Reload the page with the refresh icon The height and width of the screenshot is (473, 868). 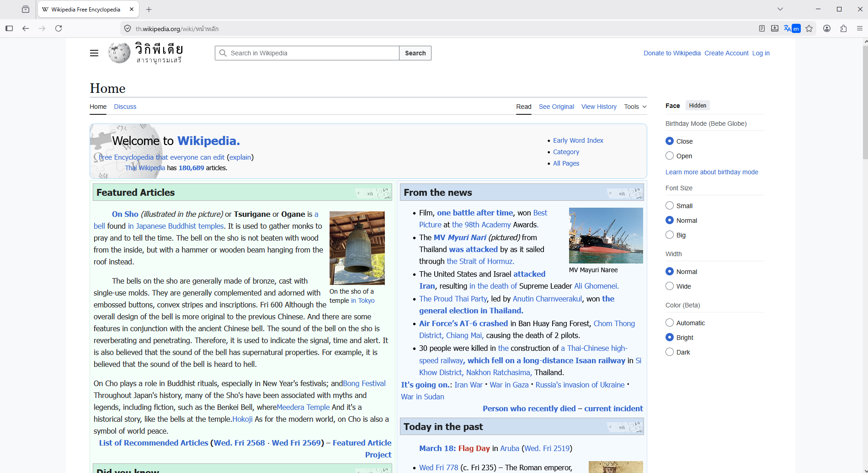click(59, 28)
